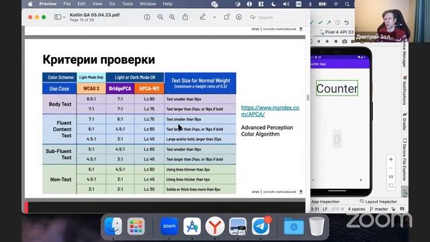
Task: Open the battery status menu
Action: click(x=322, y=4)
